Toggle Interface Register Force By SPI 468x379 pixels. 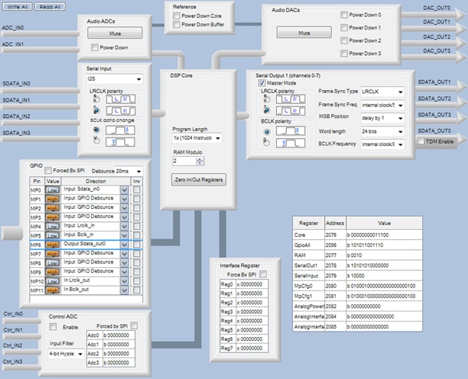(x=263, y=273)
